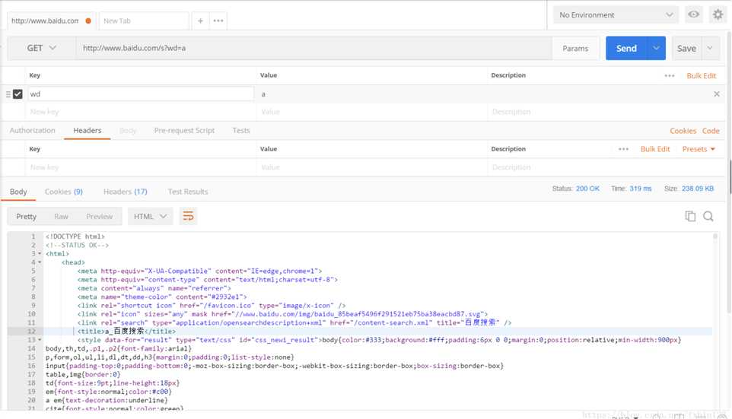Open tab options three-dot menu

click(218, 21)
